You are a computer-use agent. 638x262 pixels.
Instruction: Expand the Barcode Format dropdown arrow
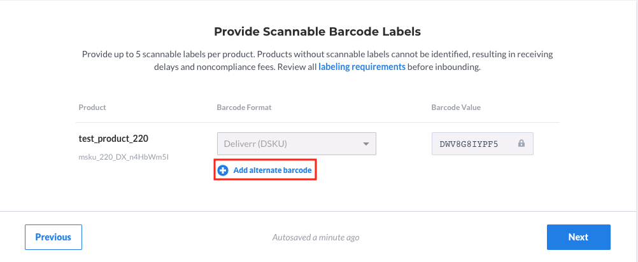click(365, 144)
